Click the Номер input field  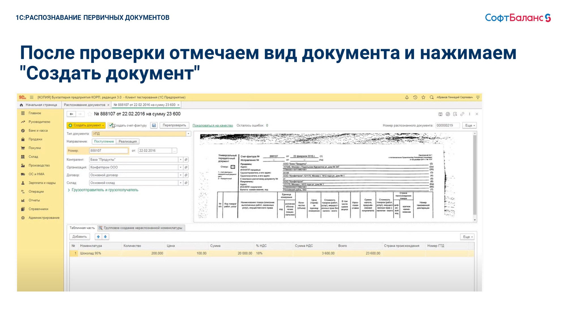point(109,151)
